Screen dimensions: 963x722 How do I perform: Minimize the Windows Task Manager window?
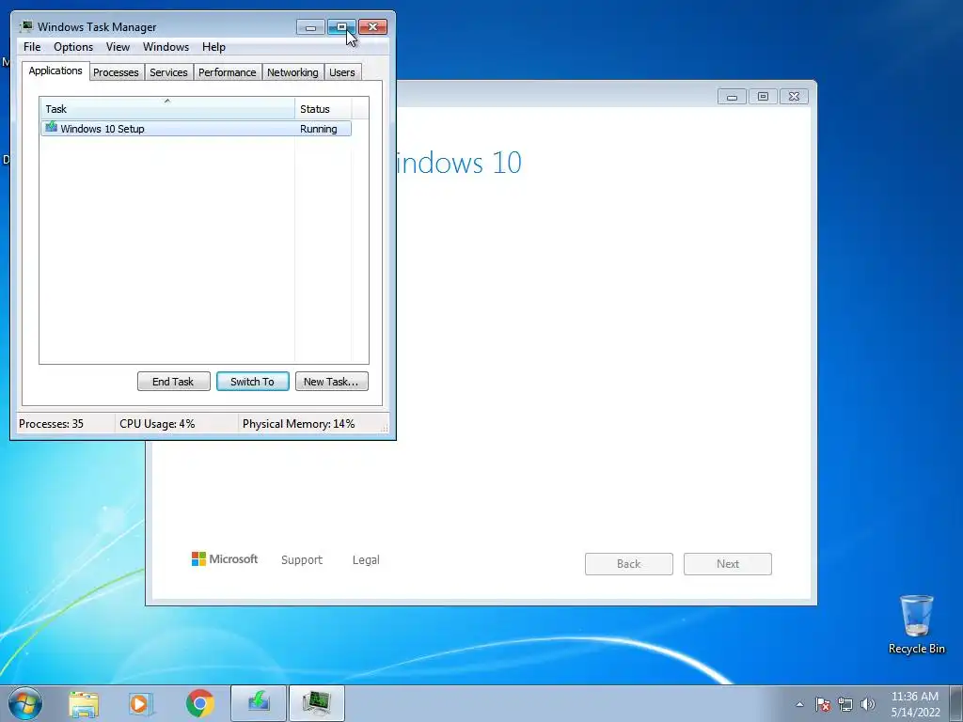(310, 27)
